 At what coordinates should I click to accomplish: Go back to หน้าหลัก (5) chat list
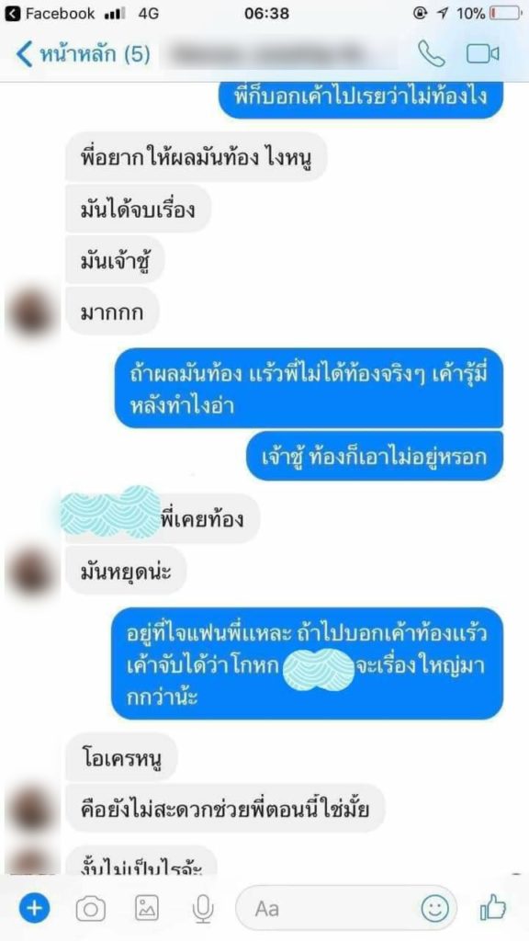click(x=82, y=54)
